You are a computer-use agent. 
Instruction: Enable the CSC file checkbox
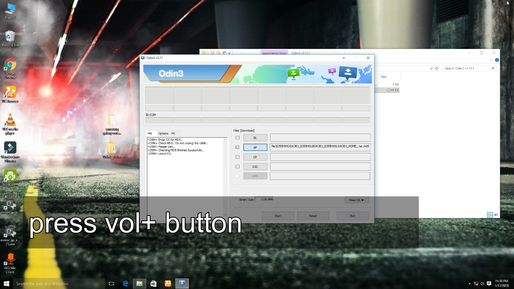point(237,167)
